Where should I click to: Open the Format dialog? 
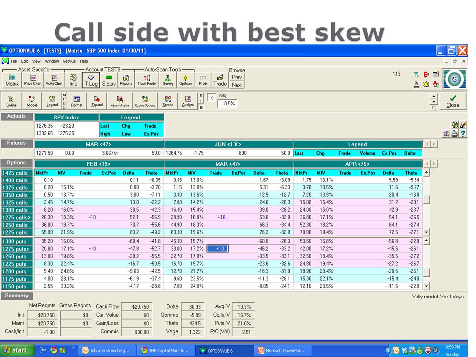click(76, 101)
